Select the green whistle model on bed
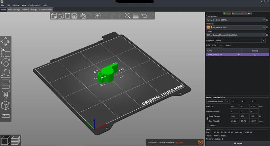The width and height of the screenshot is (270, 146). pyautogui.click(x=108, y=74)
